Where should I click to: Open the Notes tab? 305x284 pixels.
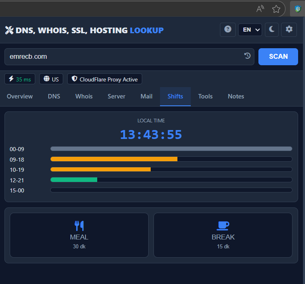point(236,96)
